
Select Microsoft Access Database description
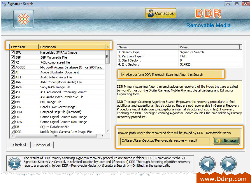coord(72,67)
